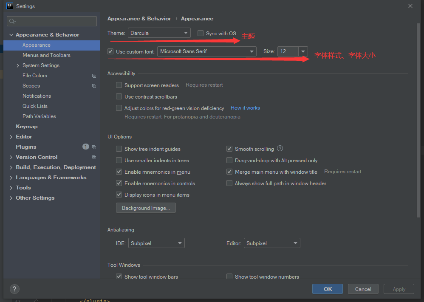Screen dimensions: 424x302
Task: Open the help question-mark icon at bottom left
Action: click(14, 289)
